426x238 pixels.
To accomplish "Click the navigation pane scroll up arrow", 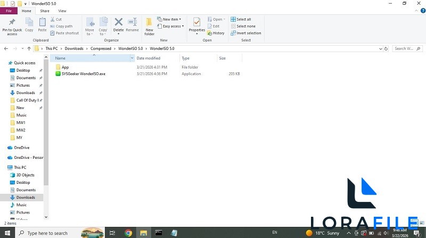I will tap(46, 57).
